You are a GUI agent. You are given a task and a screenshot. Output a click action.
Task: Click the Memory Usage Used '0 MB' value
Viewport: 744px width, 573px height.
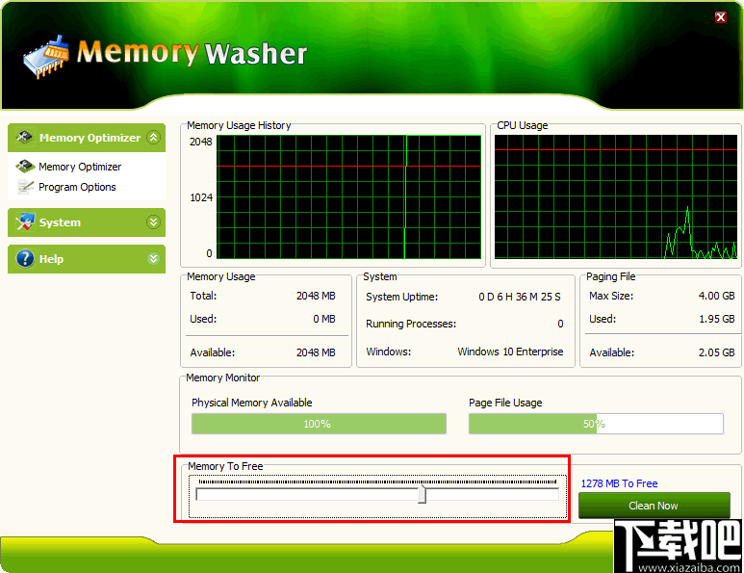[324, 319]
